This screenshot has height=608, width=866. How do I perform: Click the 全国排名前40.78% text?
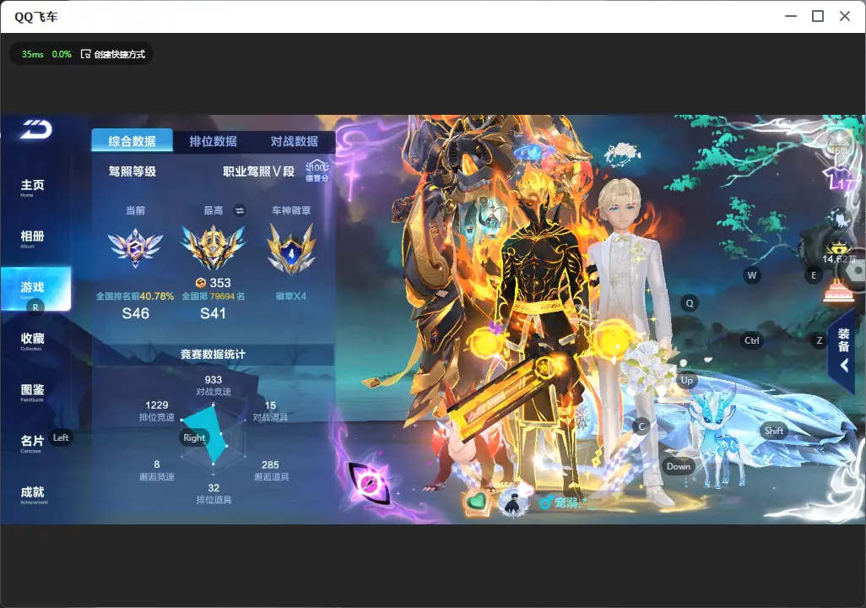click(x=135, y=296)
